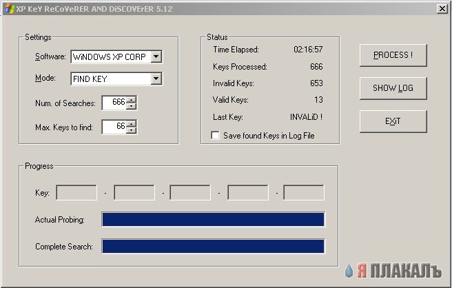The height and width of the screenshot is (288, 452).
Task: Click the Invalid Keys: label
Action: (x=233, y=83)
